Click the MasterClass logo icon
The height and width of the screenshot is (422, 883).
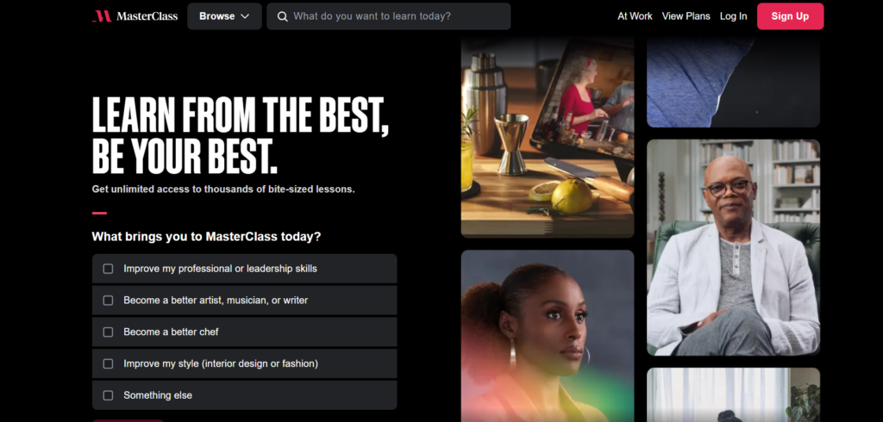coord(102,16)
